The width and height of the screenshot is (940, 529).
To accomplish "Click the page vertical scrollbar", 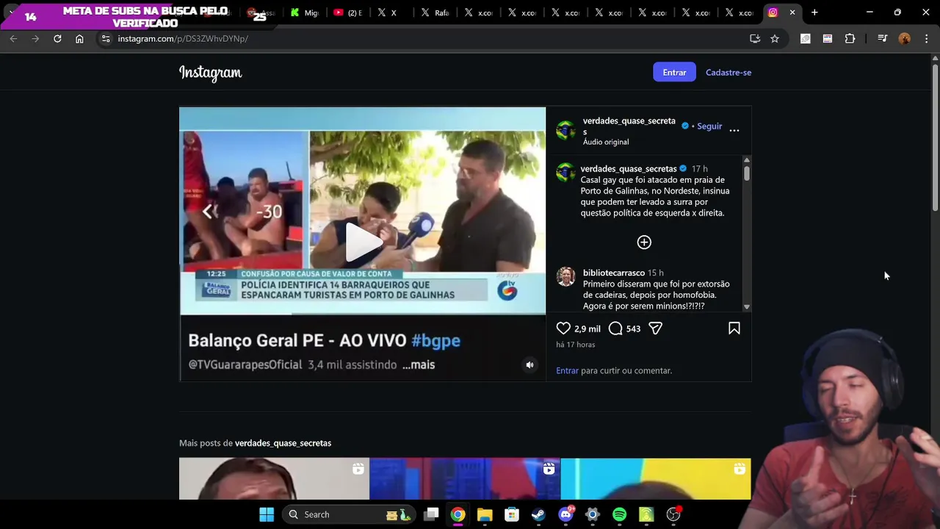I will 935,140.
